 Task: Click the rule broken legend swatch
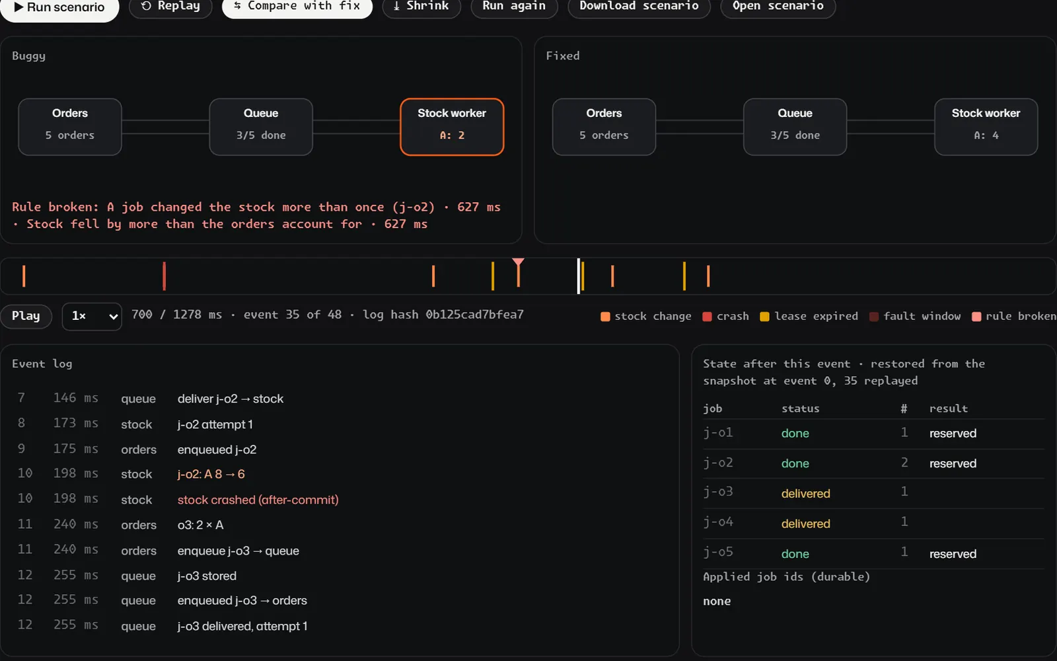tap(976, 317)
